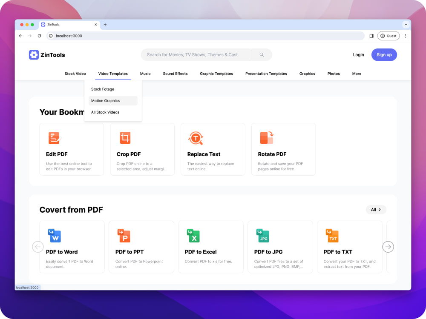The image size is (426, 319).
Task: Open the PDF to JPG card title
Action: click(268, 252)
